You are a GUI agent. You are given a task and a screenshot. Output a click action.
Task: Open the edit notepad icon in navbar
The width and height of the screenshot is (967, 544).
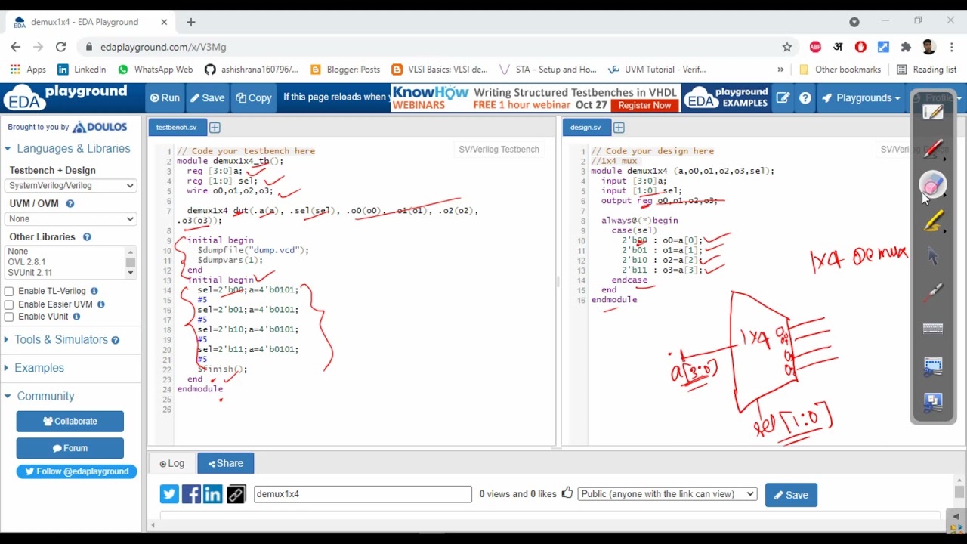coord(783,98)
